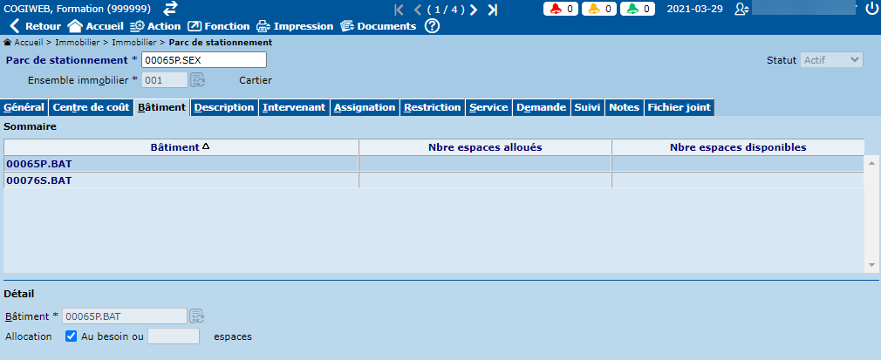Go to the first record

tap(400, 10)
